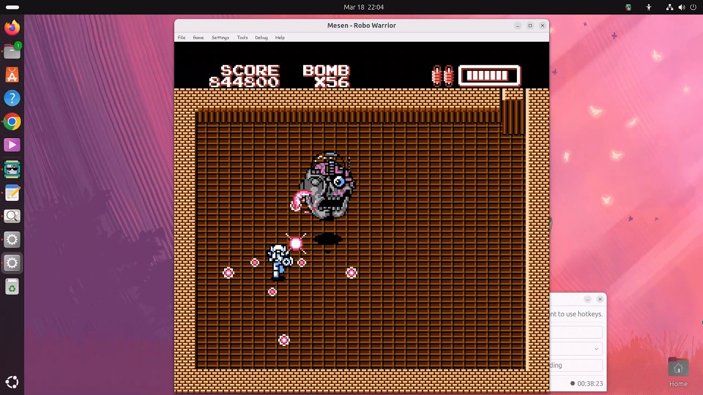Screen dimensions: 703x395
Task: Click the power icon in top bar
Action: 693,7
